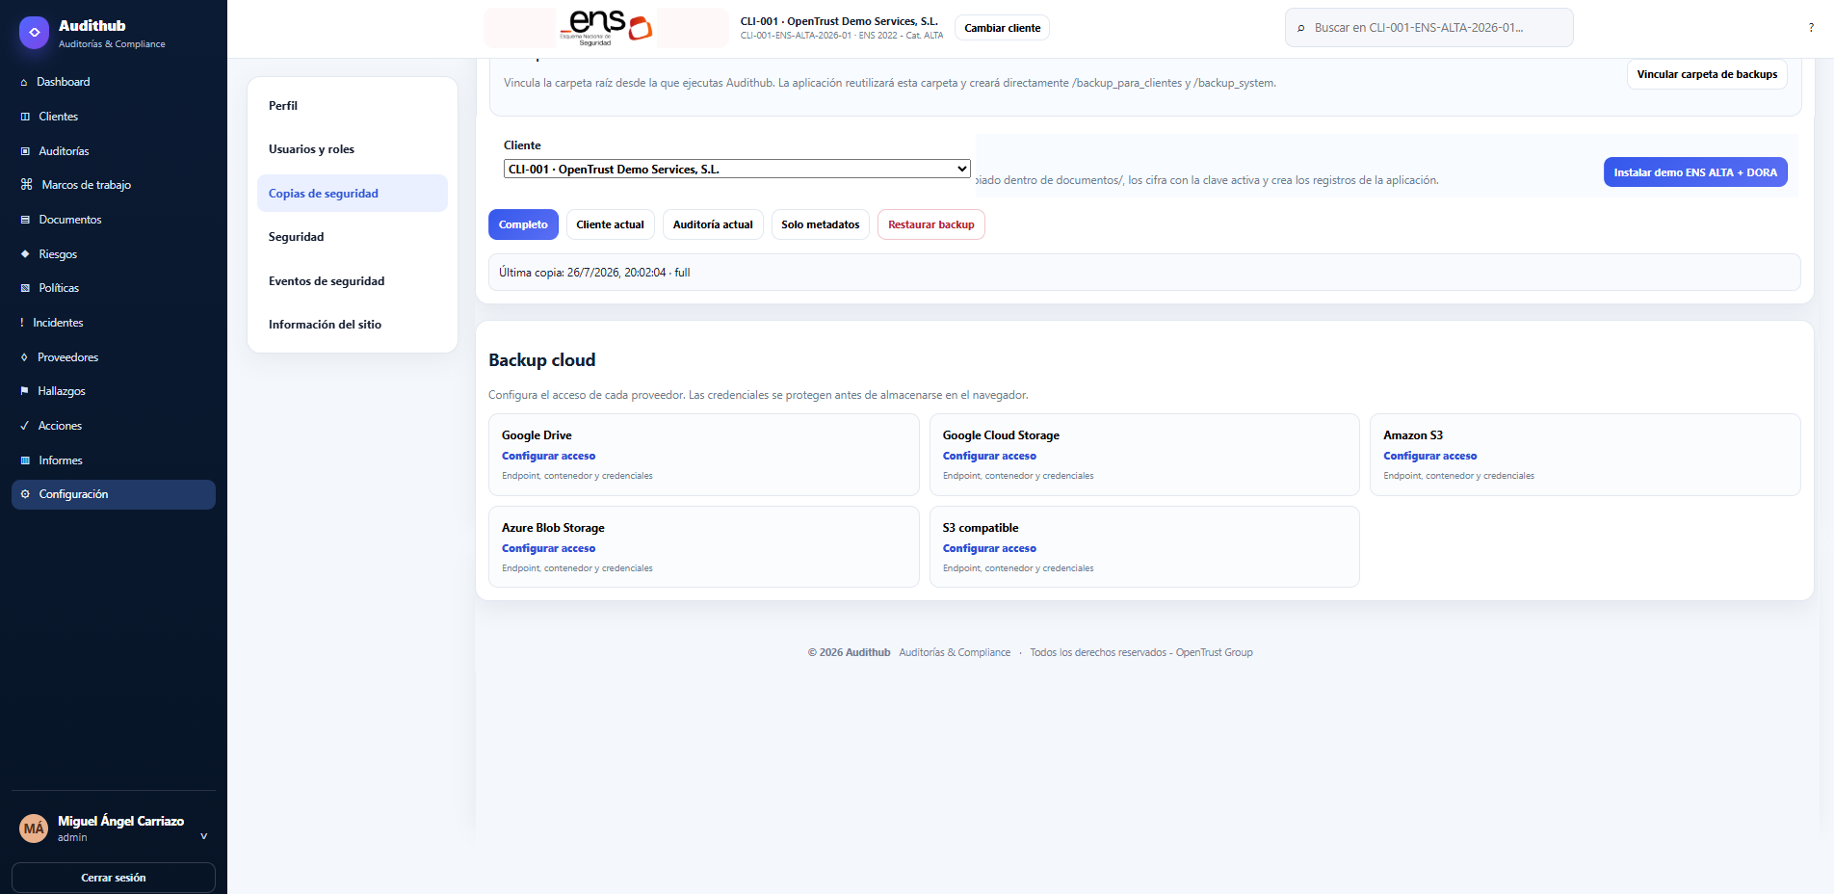The width and height of the screenshot is (1834, 894).
Task: Click the Incidentes exclamation icon
Action: pos(22,323)
